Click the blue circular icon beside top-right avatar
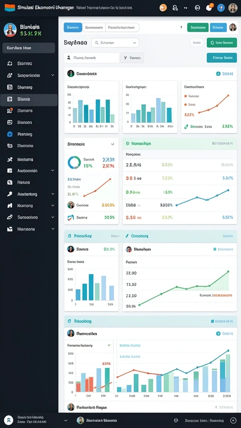The image size is (241, 428). pyautogui.click(x=221, y=8)
